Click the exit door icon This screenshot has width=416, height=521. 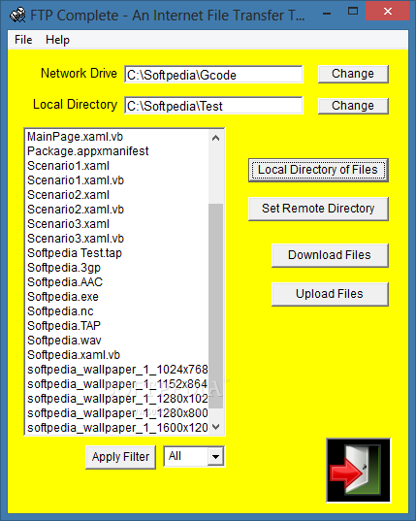coord(359,471)
